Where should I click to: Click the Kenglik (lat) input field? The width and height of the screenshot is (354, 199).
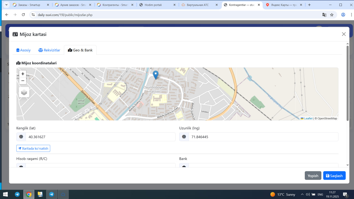(100, 137)
